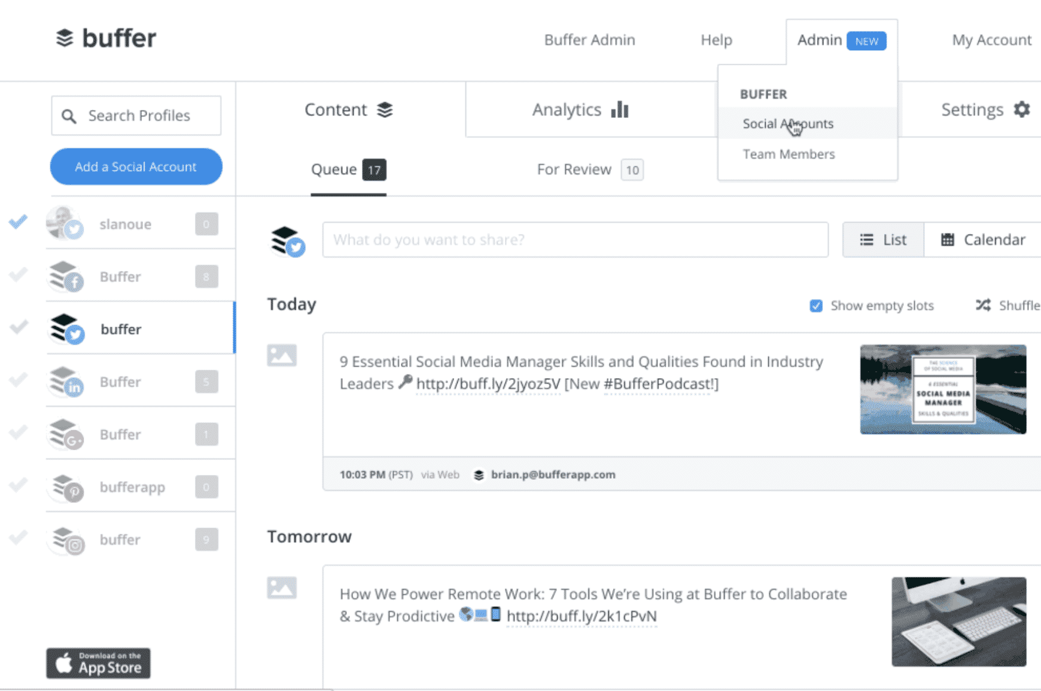The width and height of the screenshot is (1041, 691).
Task: Click the Shuffle queue icon
Action: [x=983, y=305]
